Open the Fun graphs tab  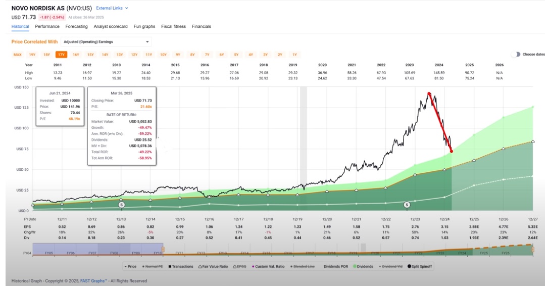coord(144,26)
